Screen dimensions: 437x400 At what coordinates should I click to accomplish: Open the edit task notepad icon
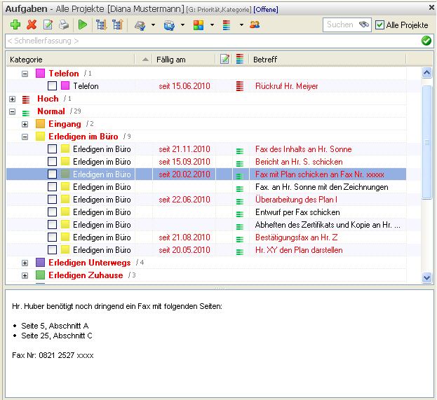(x=48, y=25)
